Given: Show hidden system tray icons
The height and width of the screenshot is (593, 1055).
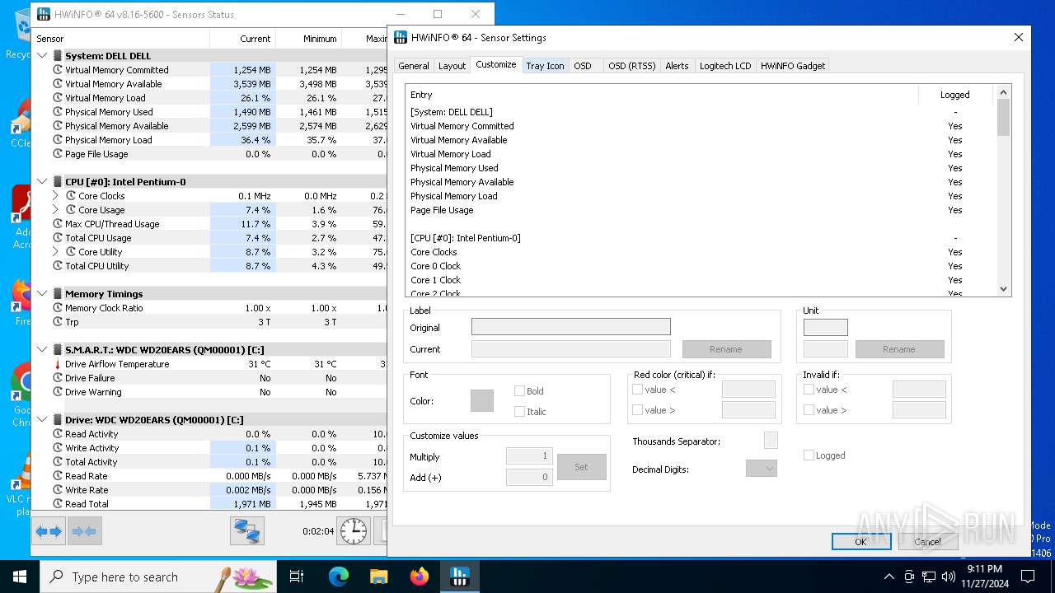Looking at the screenshot, I should pos(889,577).
